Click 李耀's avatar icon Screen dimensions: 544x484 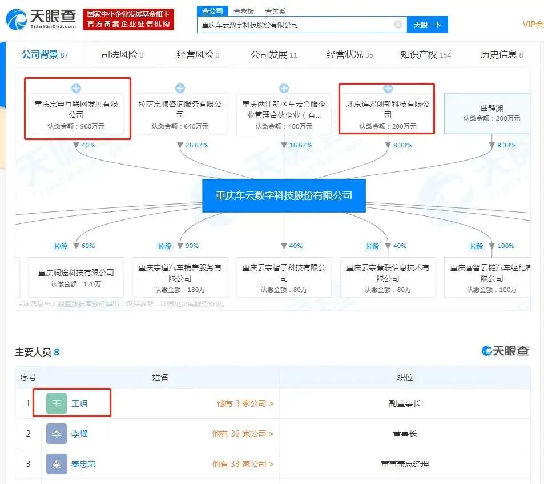(x=56, y=434)
